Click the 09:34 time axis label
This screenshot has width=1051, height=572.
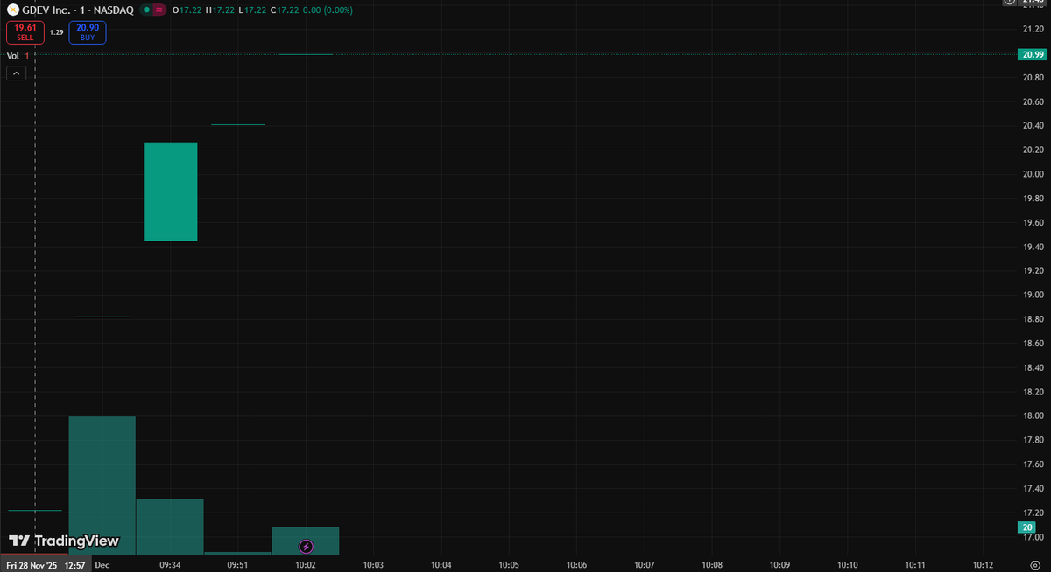click(x=170, y=565)
